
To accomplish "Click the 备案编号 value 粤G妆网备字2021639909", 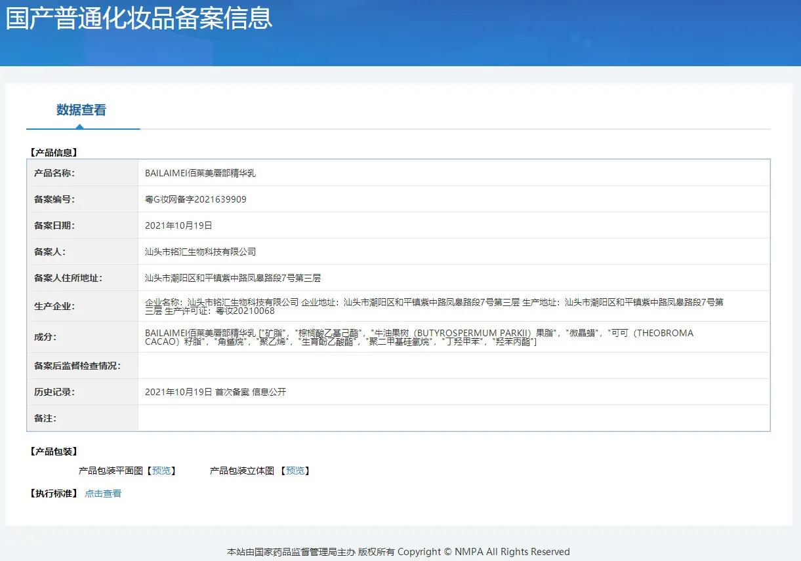I will coord(195,199).
